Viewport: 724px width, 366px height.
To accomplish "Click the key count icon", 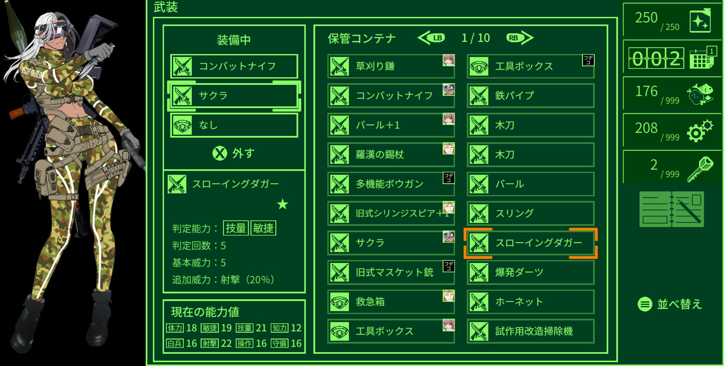I will click(700, 169).
